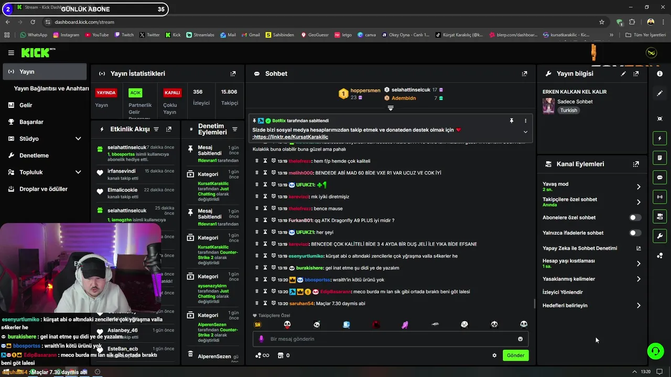The height and width of the screenshot is (377, 671).
Task: Click the document icon in right sidebar
Action: tap(660, 158)
